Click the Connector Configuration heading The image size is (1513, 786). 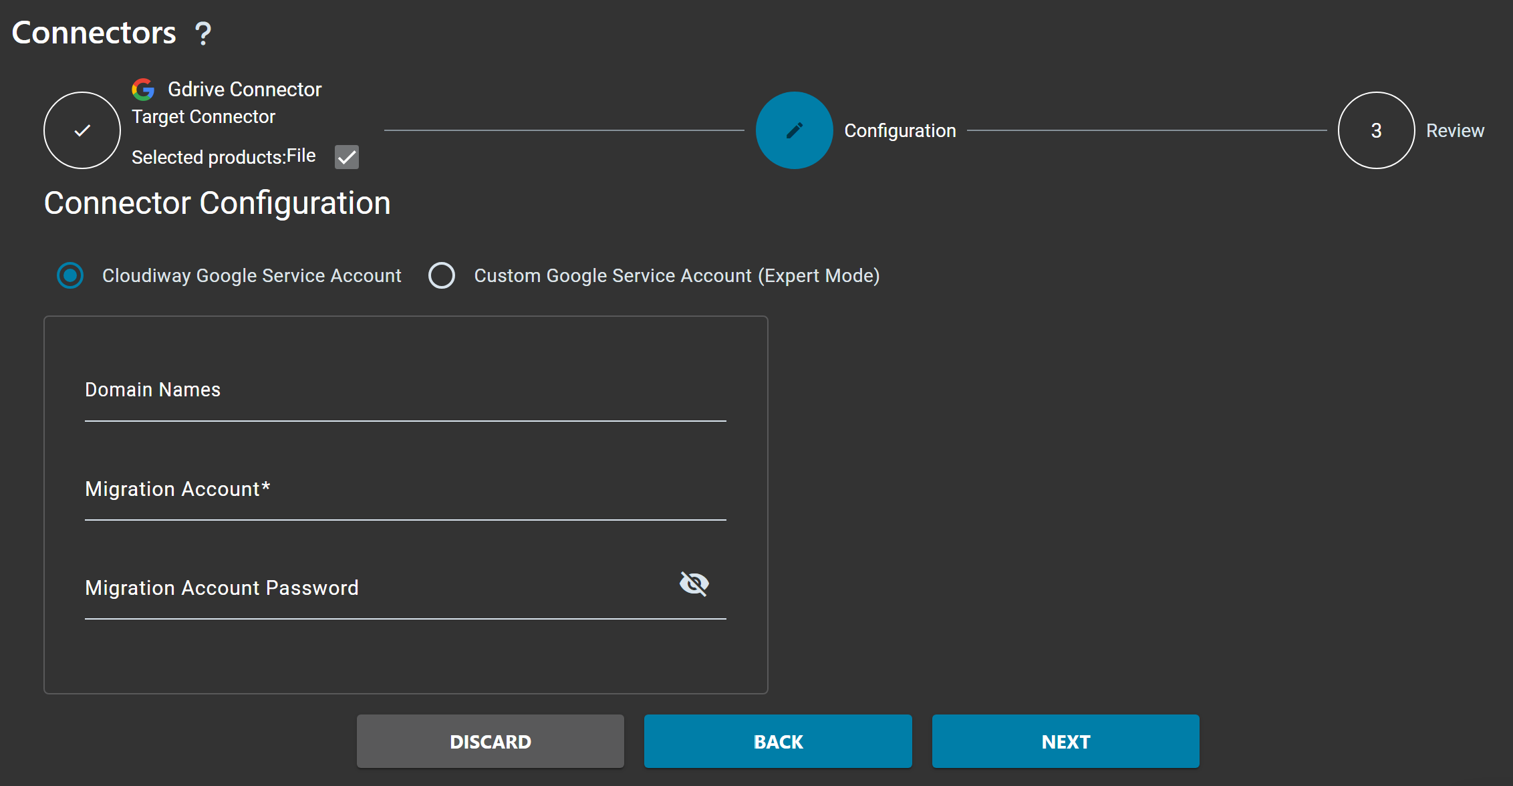217,203
